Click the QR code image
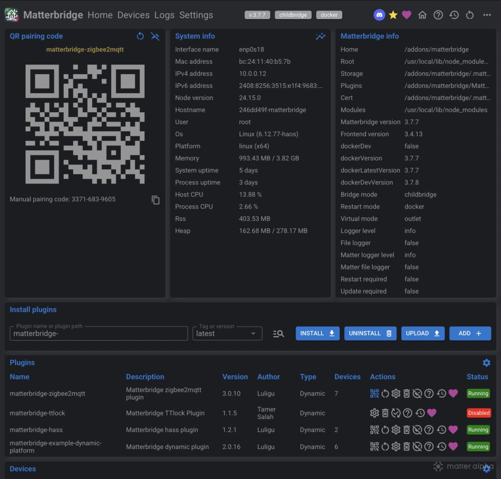Image resolution: width=501 pixels, height=479 pixels. click(x=85, y=124)
